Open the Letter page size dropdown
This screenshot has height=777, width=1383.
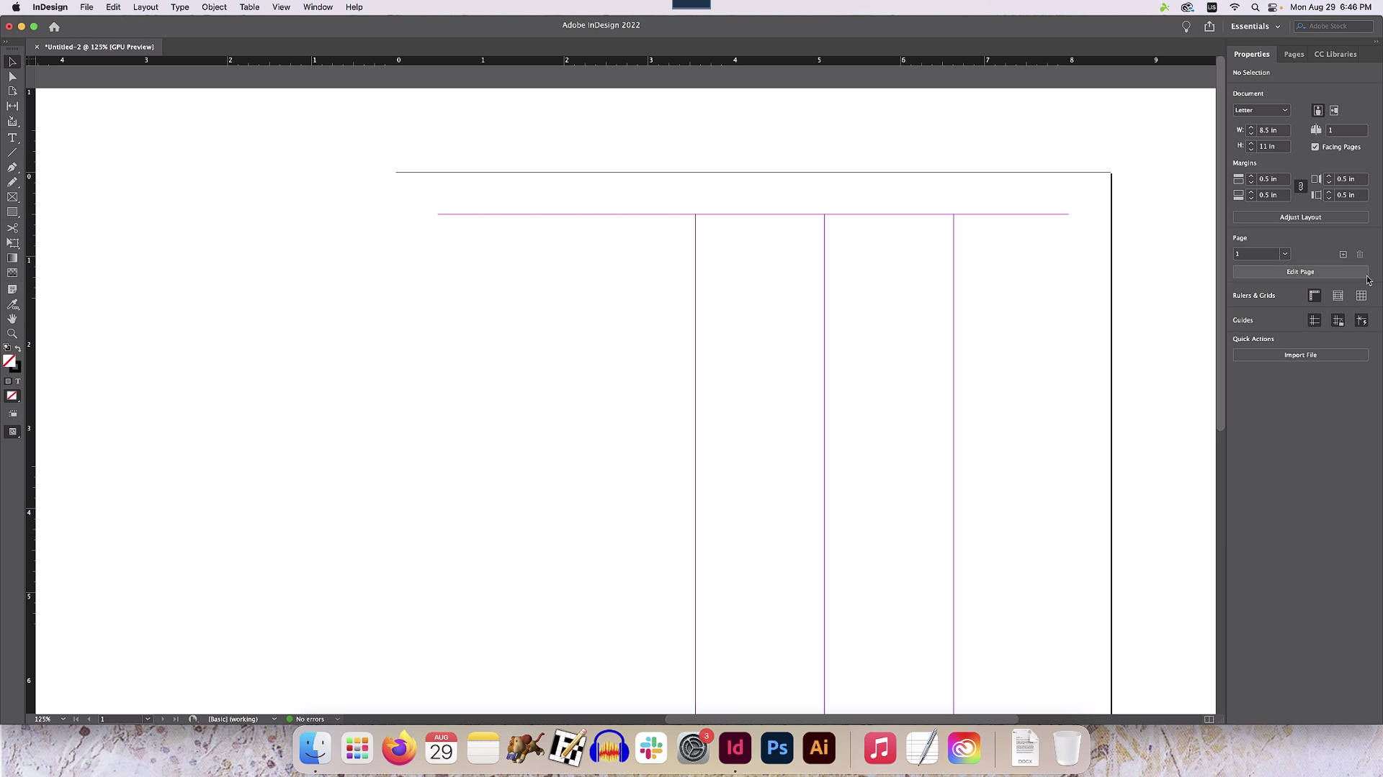[1262, 110]
